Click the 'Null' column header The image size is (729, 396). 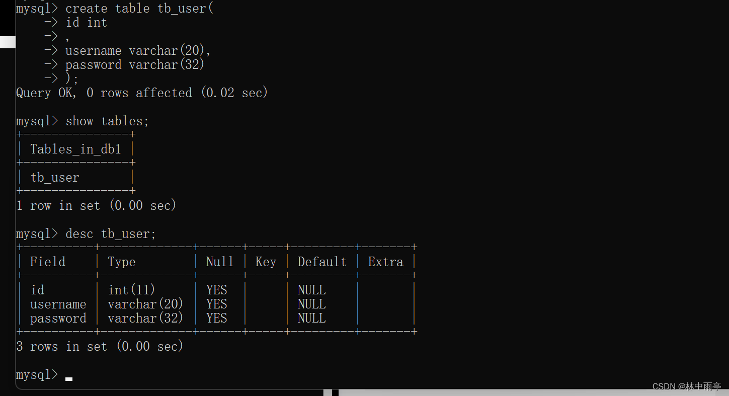220,262
